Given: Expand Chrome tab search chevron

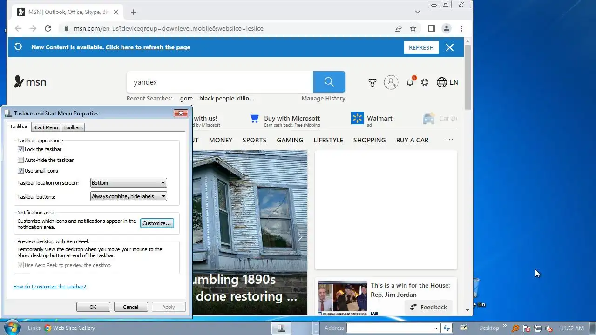Looking at the screenshot, I should (x=418, y=12).
